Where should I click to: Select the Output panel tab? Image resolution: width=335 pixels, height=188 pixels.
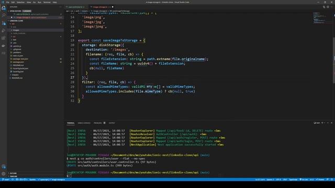click(x=111, y=123)
